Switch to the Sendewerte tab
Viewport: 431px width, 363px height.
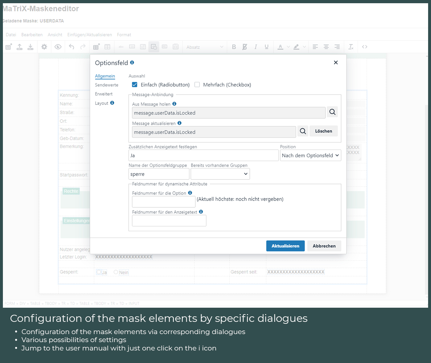[x=107, y=85]
